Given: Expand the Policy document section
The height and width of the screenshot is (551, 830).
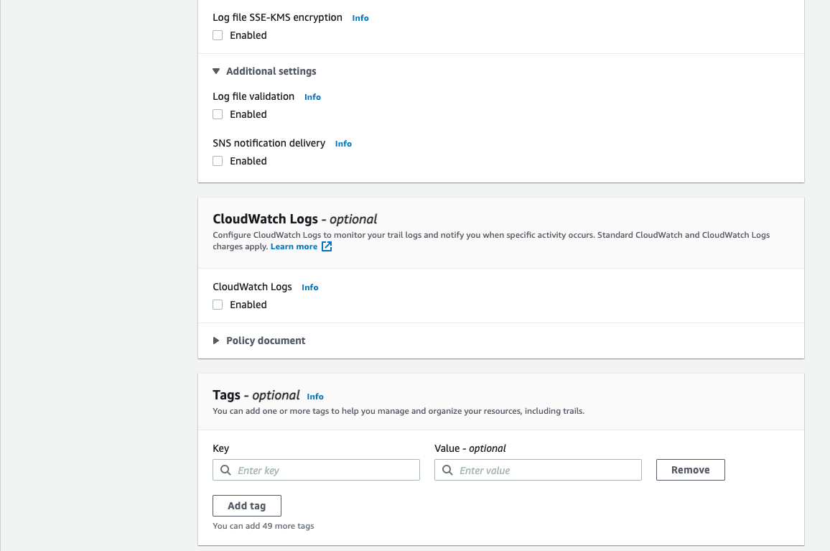Looking at the screenshot, I should coord(216,341).
